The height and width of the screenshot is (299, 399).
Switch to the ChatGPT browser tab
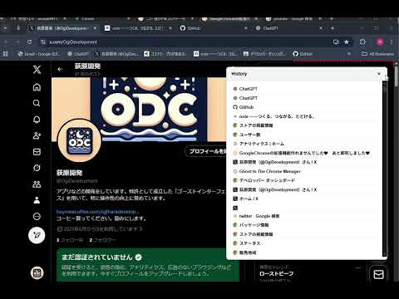288,28
